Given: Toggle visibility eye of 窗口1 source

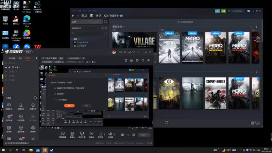Looking at the screenshot, I should 6,80.
